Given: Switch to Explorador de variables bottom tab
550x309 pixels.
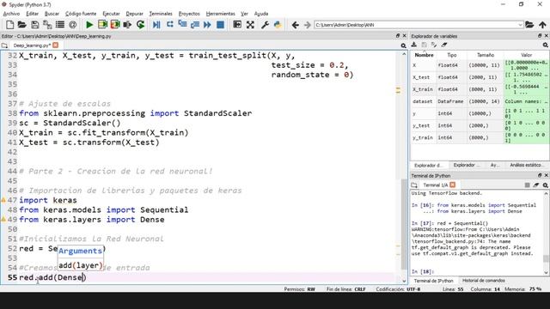Looking at the screenshot, I should 428,165.
